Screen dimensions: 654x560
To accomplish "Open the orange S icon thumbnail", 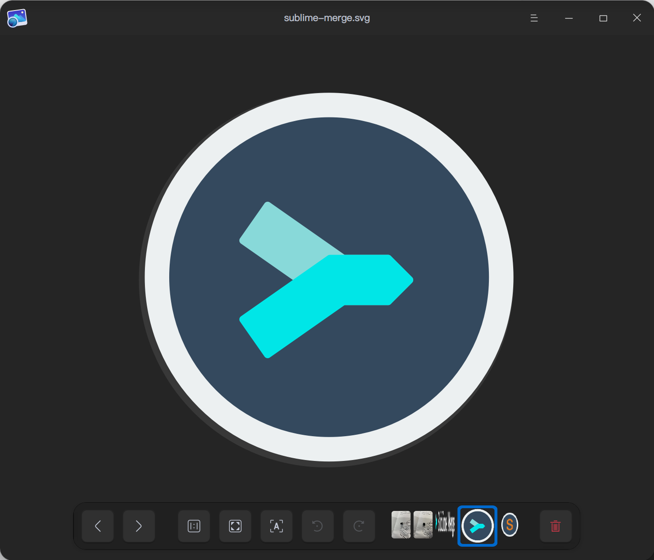I will click(x=510, y=525).
